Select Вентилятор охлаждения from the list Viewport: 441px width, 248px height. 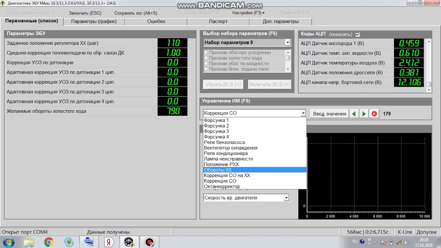click(255, 148)
